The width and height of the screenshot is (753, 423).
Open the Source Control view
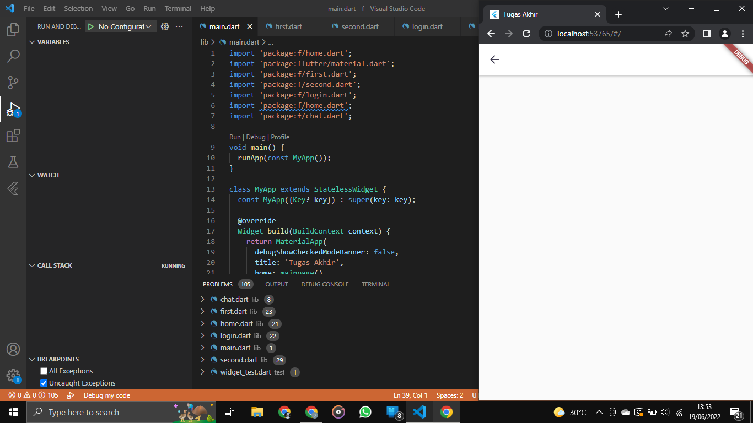click(13, 83)
